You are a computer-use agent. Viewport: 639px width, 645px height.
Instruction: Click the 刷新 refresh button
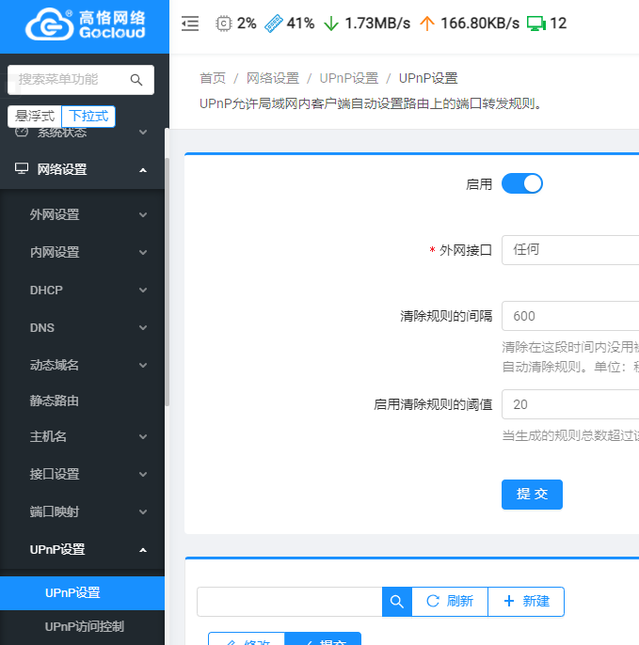point(450,602)
